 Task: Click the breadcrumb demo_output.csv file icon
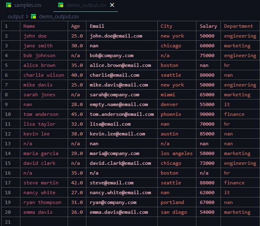(x=34, y=17)
